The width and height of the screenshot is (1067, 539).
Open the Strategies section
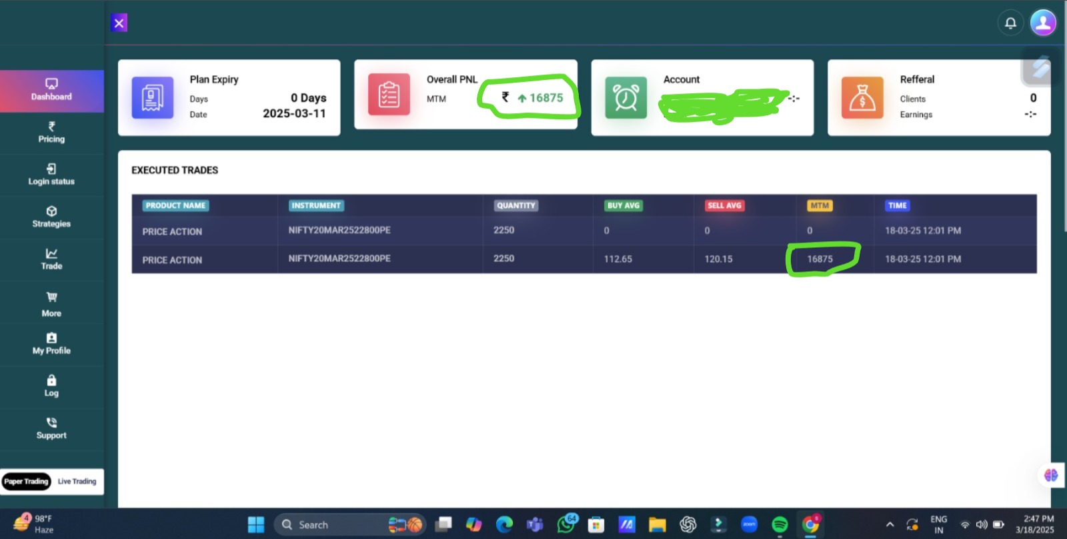point(51,217)
